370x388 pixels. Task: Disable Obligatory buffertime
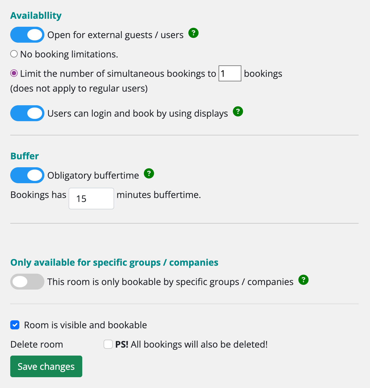[27, 175]
